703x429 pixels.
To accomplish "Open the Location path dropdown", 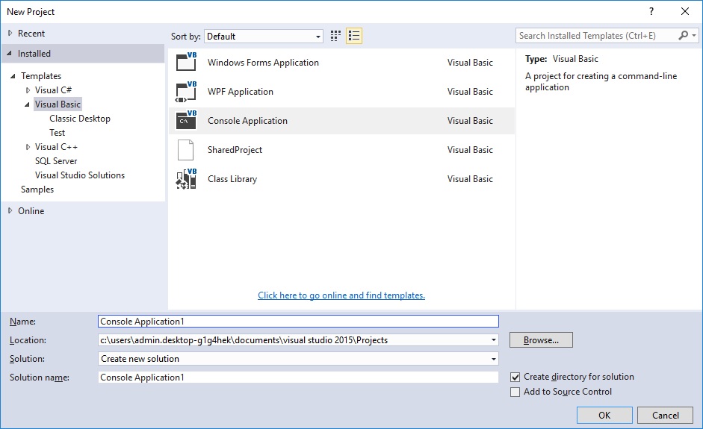I will coord(494,340).
